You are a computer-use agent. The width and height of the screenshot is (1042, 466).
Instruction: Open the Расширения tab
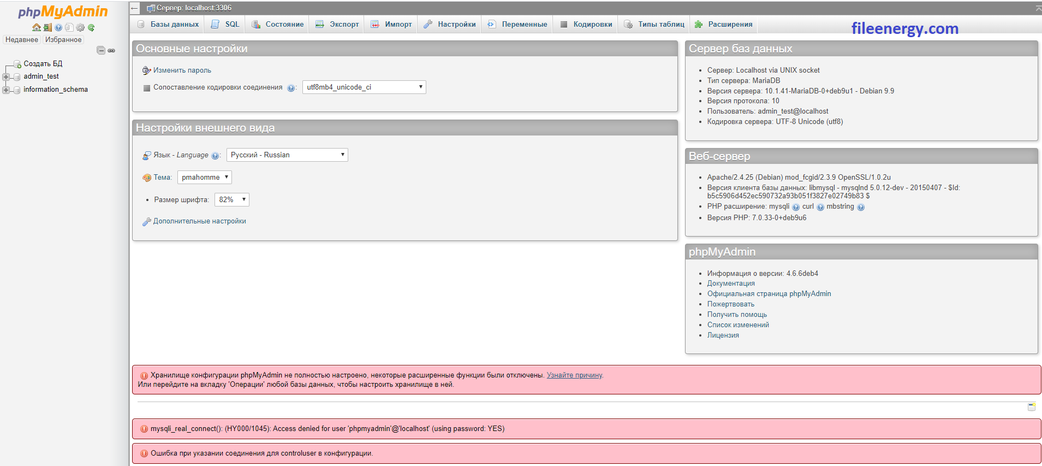(x=723, y=25)
